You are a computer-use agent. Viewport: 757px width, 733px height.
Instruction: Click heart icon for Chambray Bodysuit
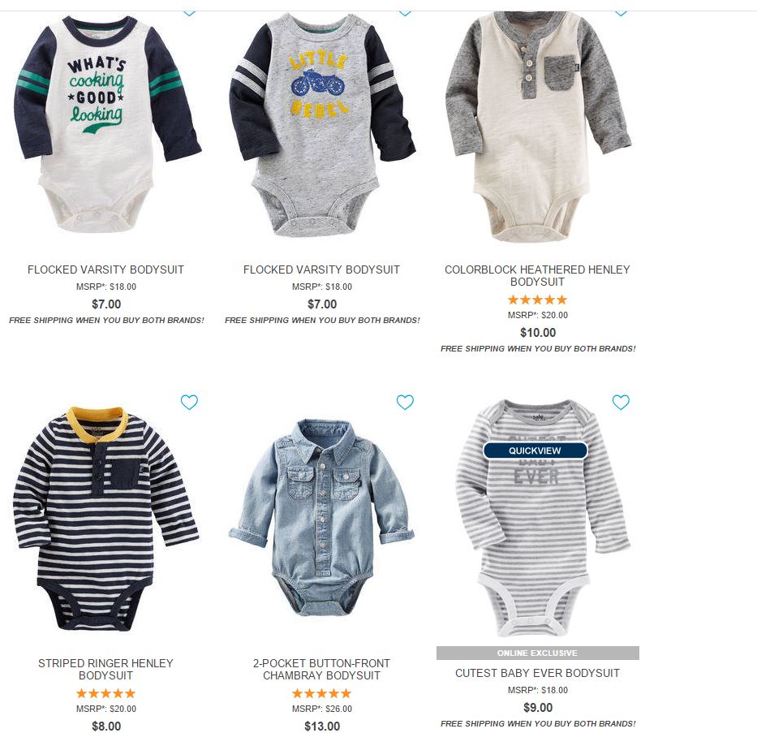(405, 403)
